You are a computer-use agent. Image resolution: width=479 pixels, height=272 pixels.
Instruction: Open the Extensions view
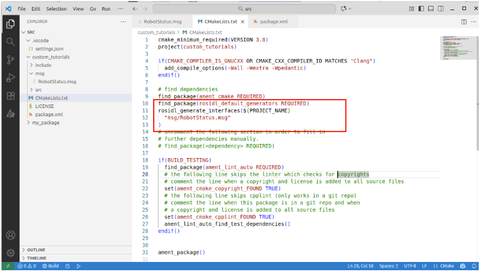(x=10, y=96)
